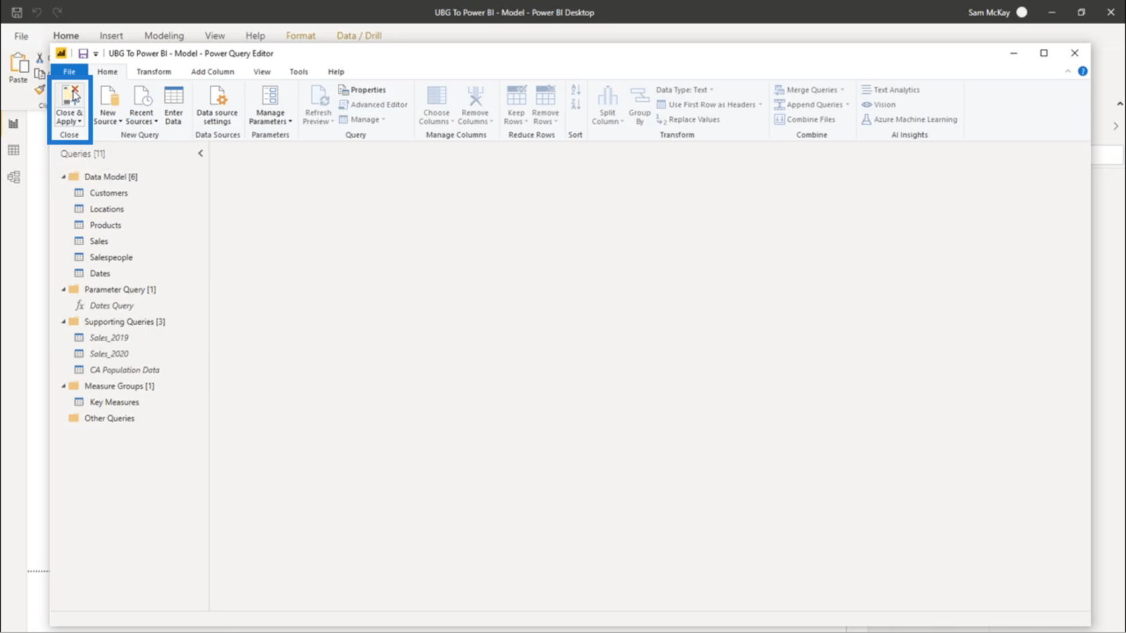Collapse the Supporting Queries folder
Screen dimensions: 1126x633
click(x=64, y=322)
